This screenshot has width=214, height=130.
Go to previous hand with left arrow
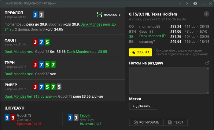coord(180,4)
